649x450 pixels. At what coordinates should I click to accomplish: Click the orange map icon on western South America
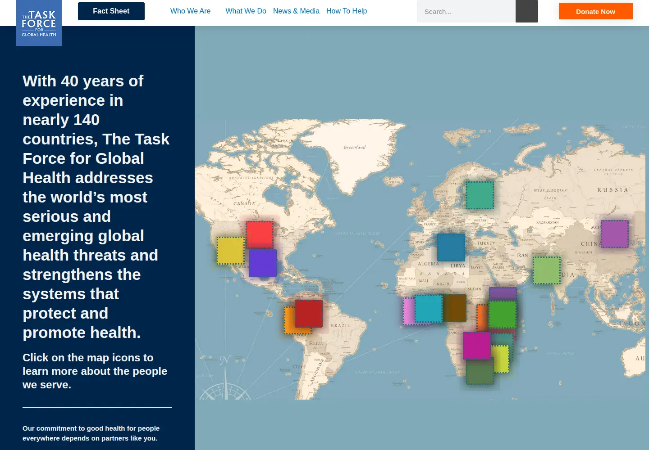click(x=289, y=320)
